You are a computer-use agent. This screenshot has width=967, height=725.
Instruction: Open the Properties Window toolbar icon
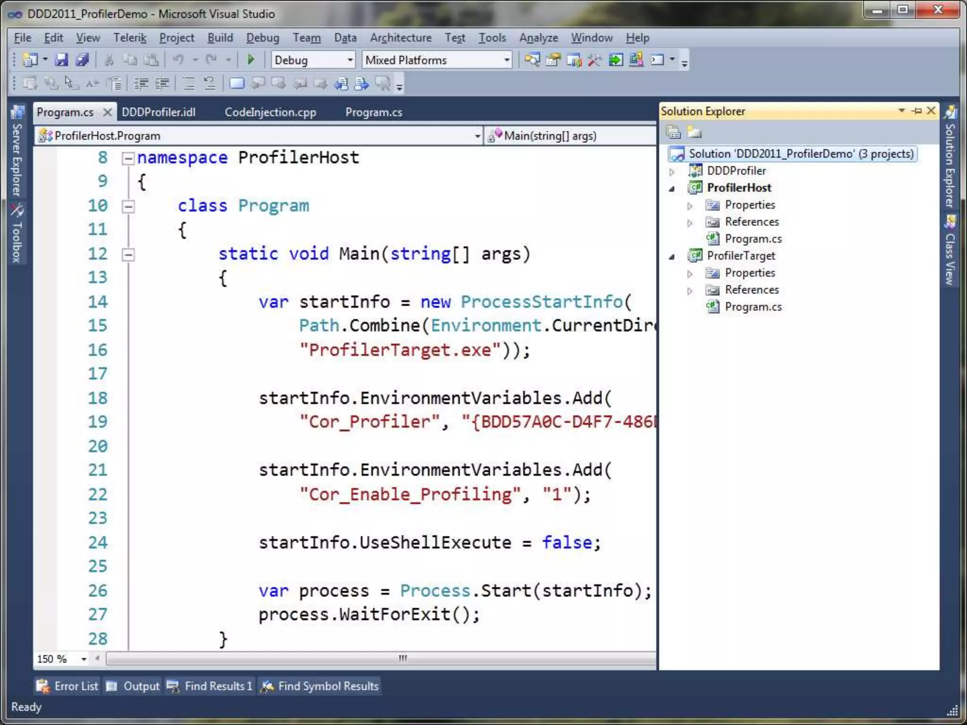[553, 60]
